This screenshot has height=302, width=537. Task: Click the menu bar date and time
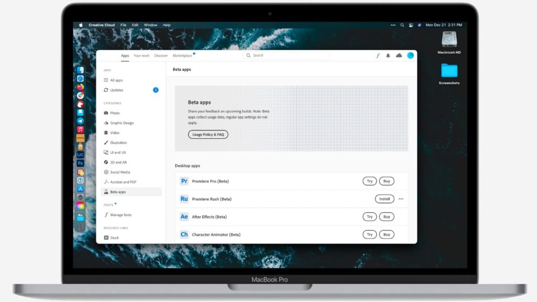click(x=444, y=25)
